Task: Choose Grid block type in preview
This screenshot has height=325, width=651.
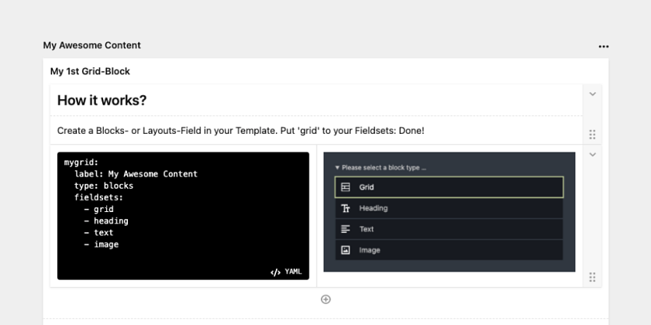Action: (x=449, y=187)
